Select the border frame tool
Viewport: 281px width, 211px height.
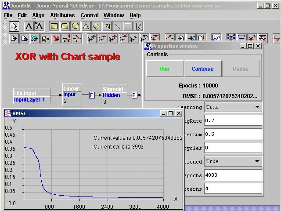pos(128,26)
